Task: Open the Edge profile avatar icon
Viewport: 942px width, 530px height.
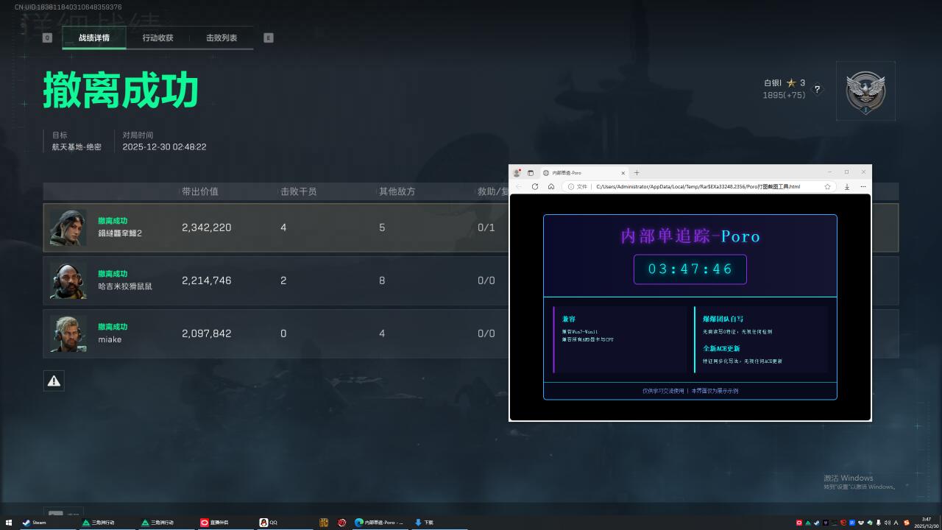Action: 517,173
